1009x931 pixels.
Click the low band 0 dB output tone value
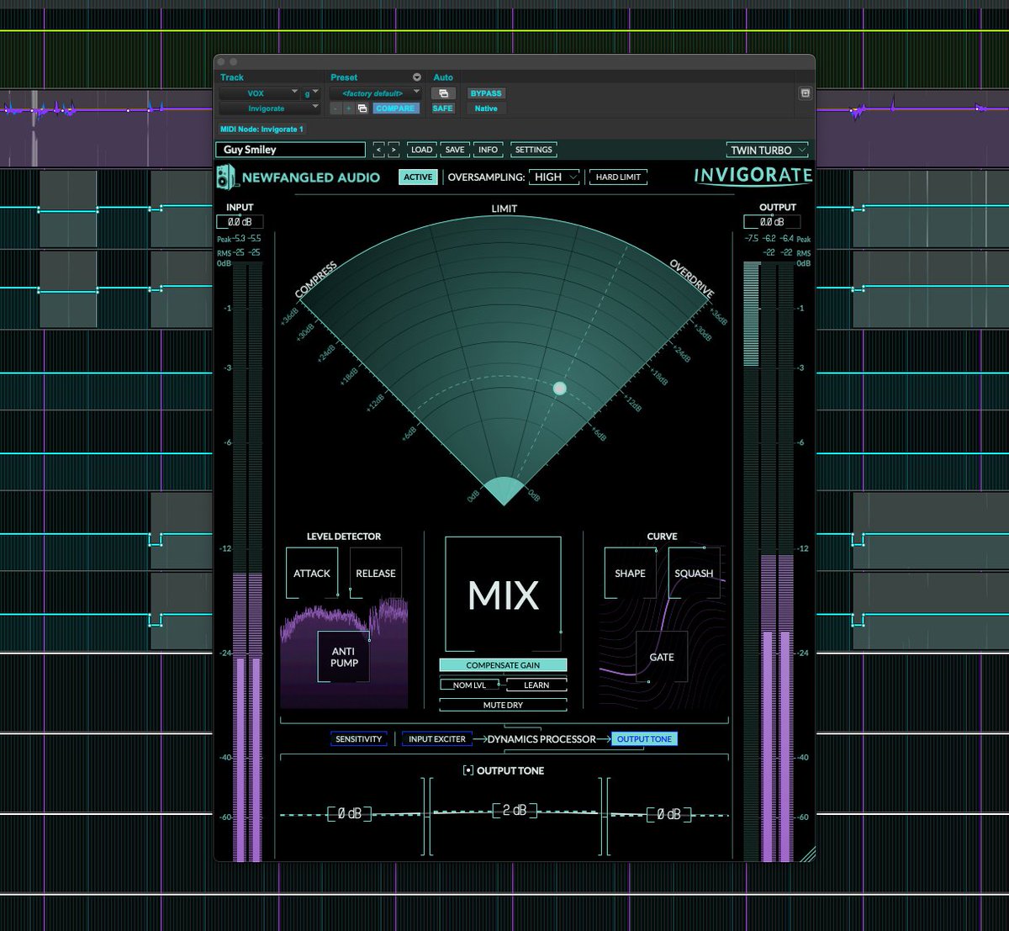pos(349,813)
